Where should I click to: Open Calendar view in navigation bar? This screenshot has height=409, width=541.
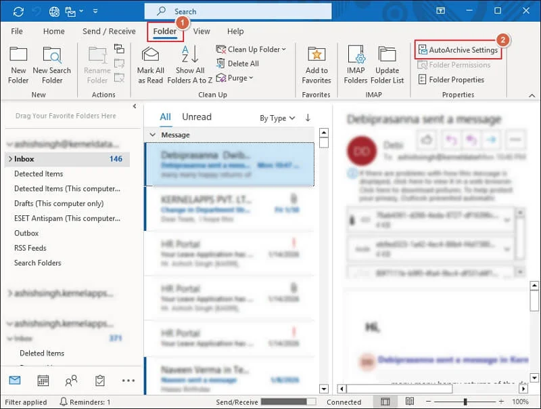(x=43, y=381)
